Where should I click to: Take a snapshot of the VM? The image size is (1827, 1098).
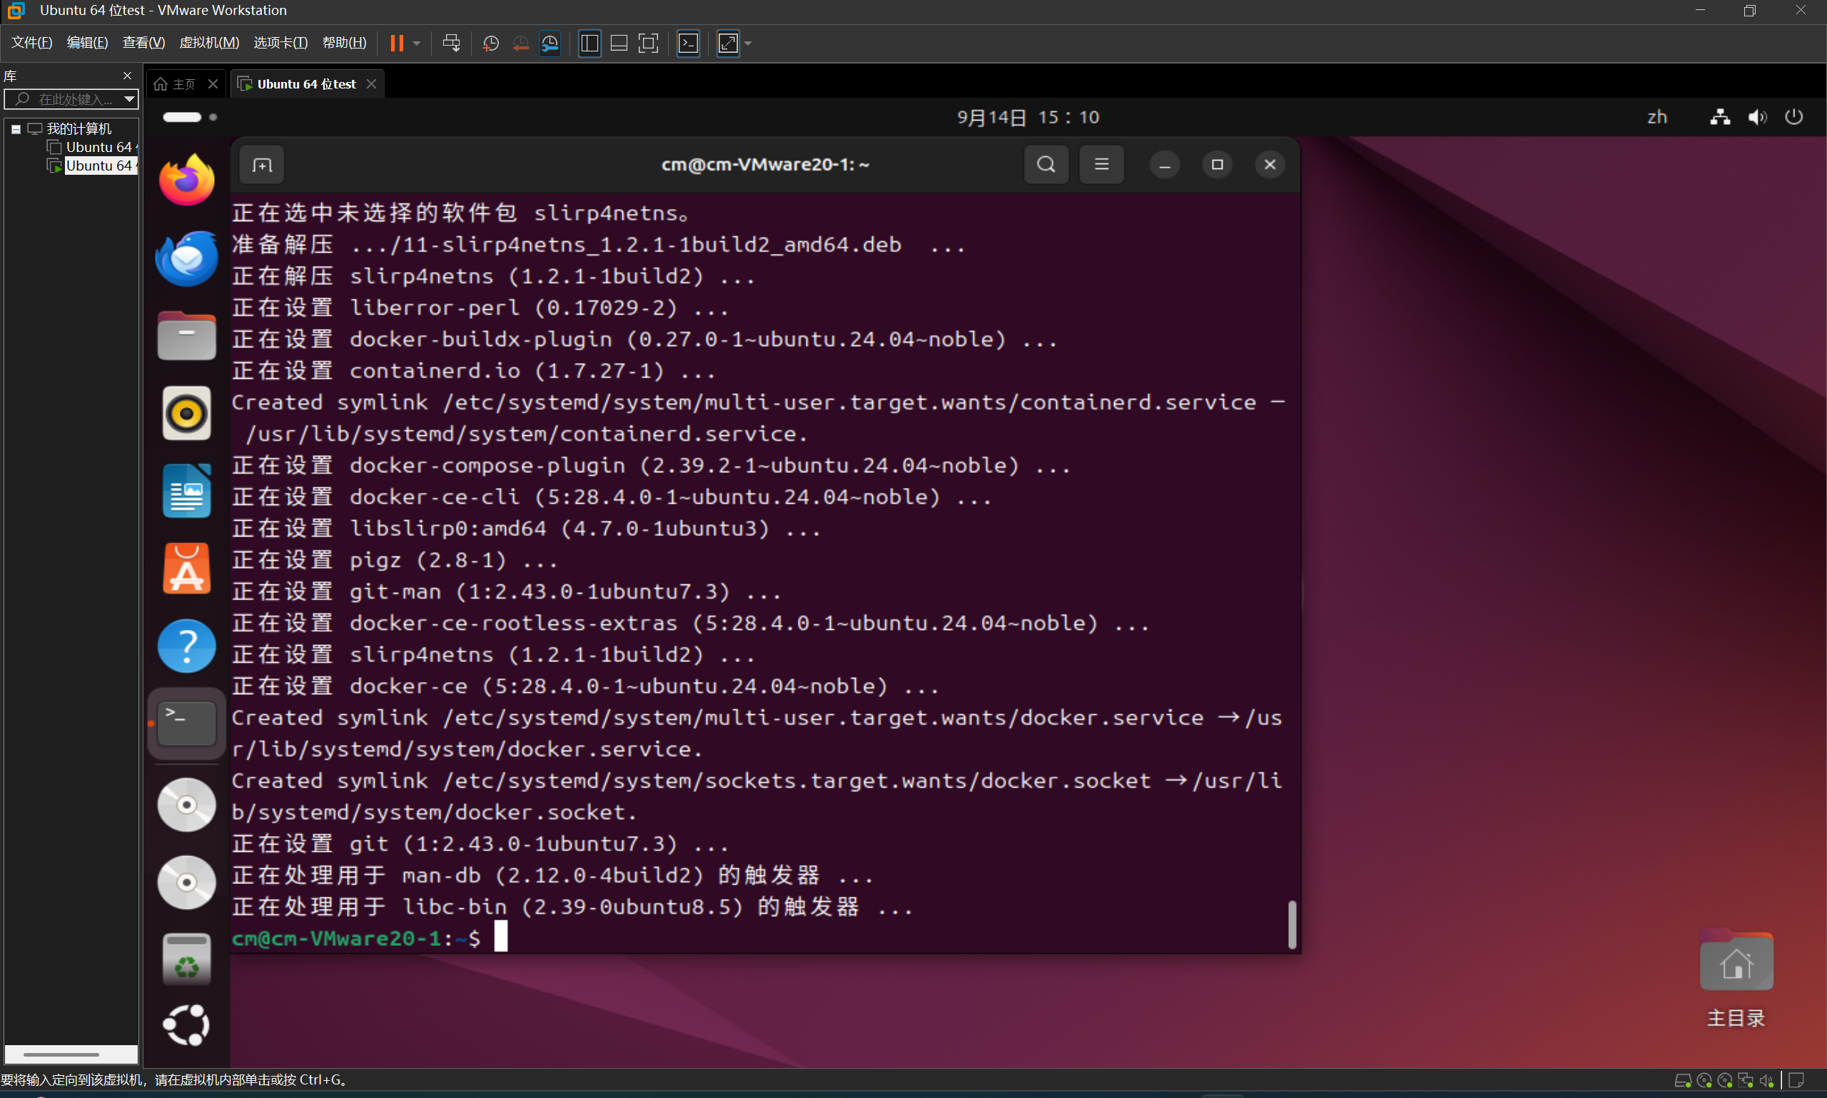tap(490, 43)
